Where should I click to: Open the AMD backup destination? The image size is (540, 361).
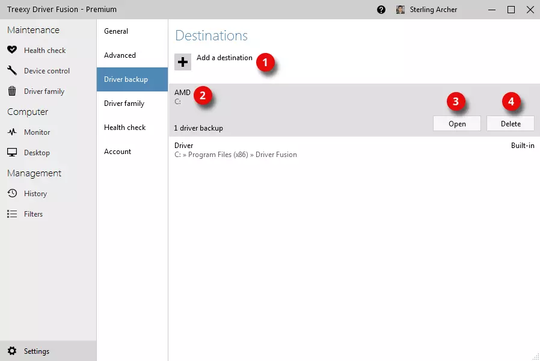click(456, 124)
